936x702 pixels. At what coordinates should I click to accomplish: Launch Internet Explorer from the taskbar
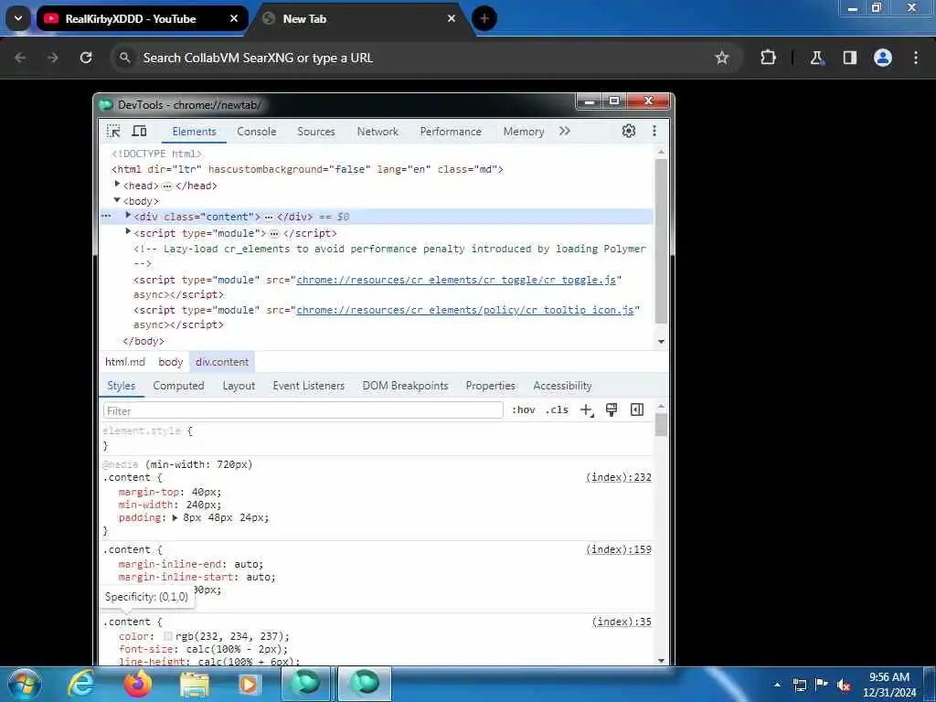80,684
